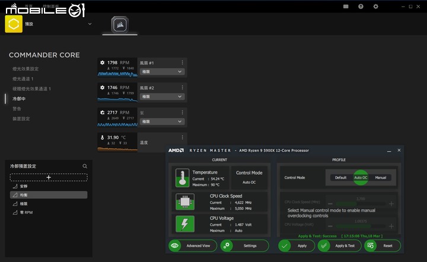427x262 pixels.
Task: Open the three-dot menu for 風扇 #1
Action: pos(182,63)
